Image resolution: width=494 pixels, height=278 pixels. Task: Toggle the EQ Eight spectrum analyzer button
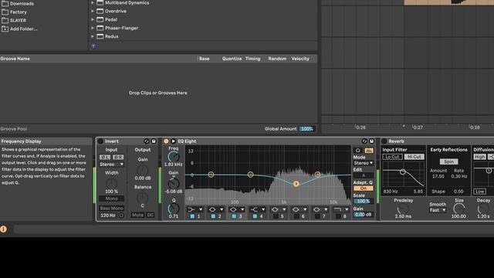click(369, 151)
